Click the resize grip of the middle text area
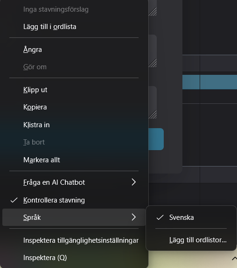Viewport: 237px width, 268px height. pos(153,63)
